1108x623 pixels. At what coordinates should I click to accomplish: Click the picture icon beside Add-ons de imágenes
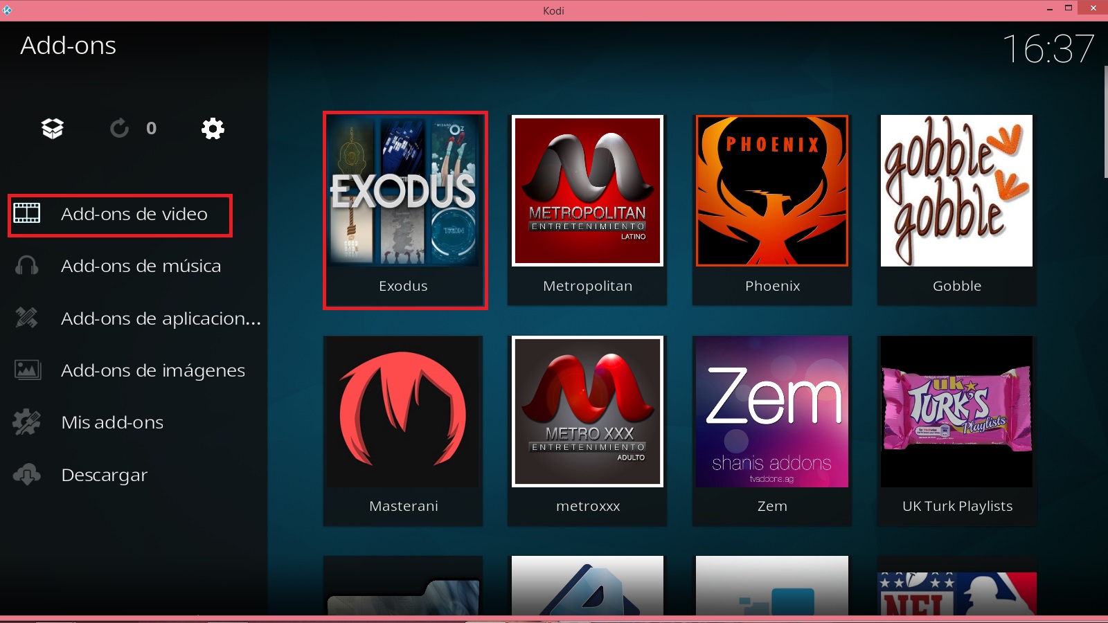[x=26, y=370]
